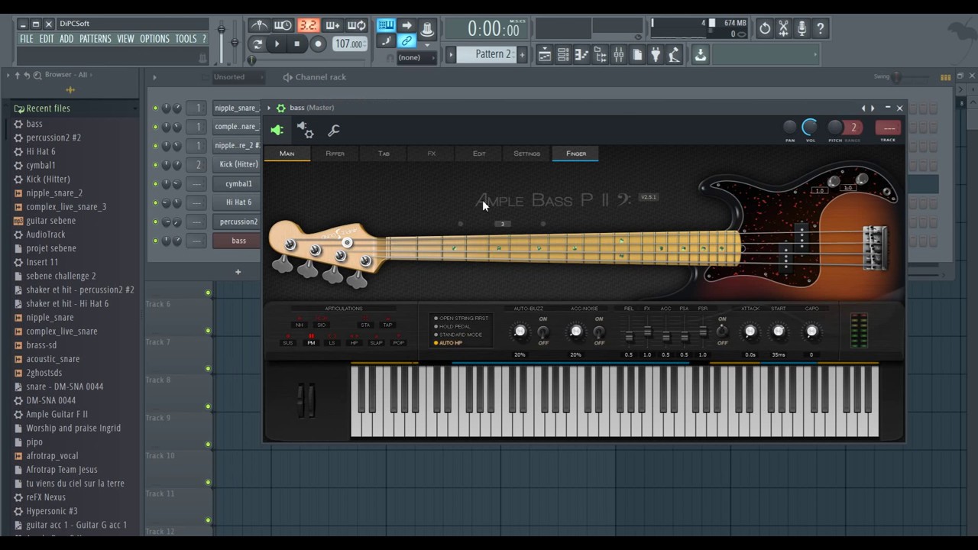
Task: Toggle song/pattern mode button
Action: (257, 44)
